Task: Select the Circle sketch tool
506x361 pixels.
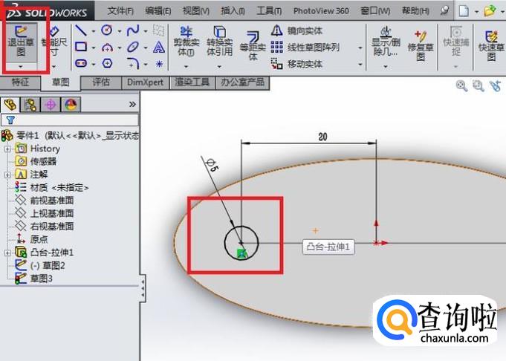Action: 107,30
